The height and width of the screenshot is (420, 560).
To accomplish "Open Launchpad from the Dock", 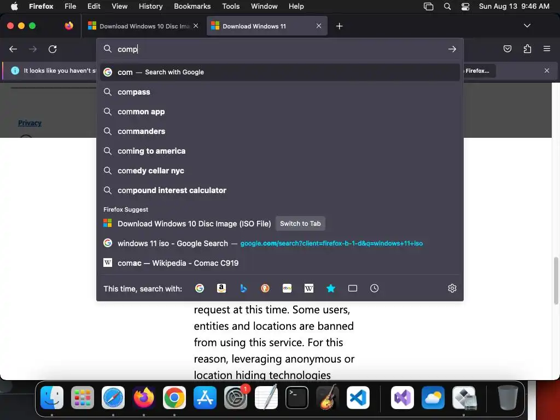I will [83, 397].
